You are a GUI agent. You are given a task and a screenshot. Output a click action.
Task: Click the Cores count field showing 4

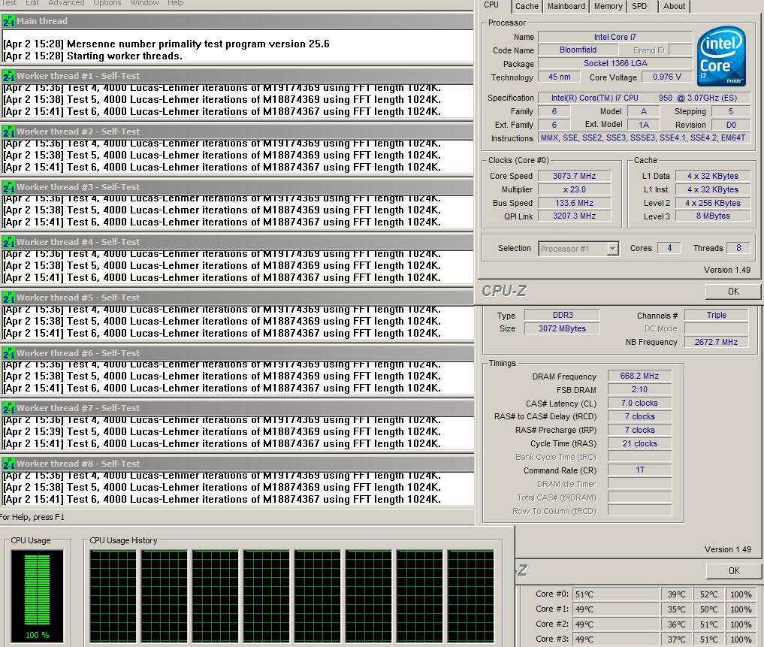[x=669, y=248]
